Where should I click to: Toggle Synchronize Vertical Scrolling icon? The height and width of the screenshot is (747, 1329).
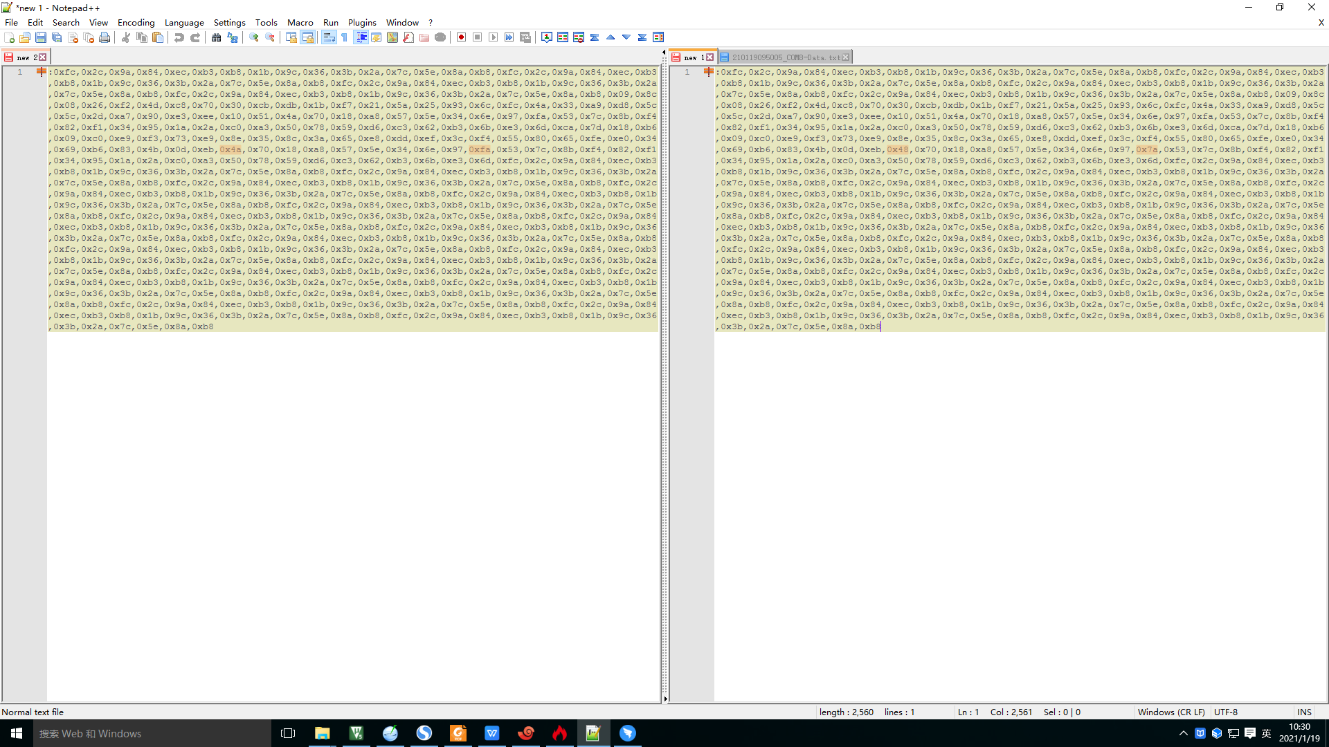pos(291,37)
